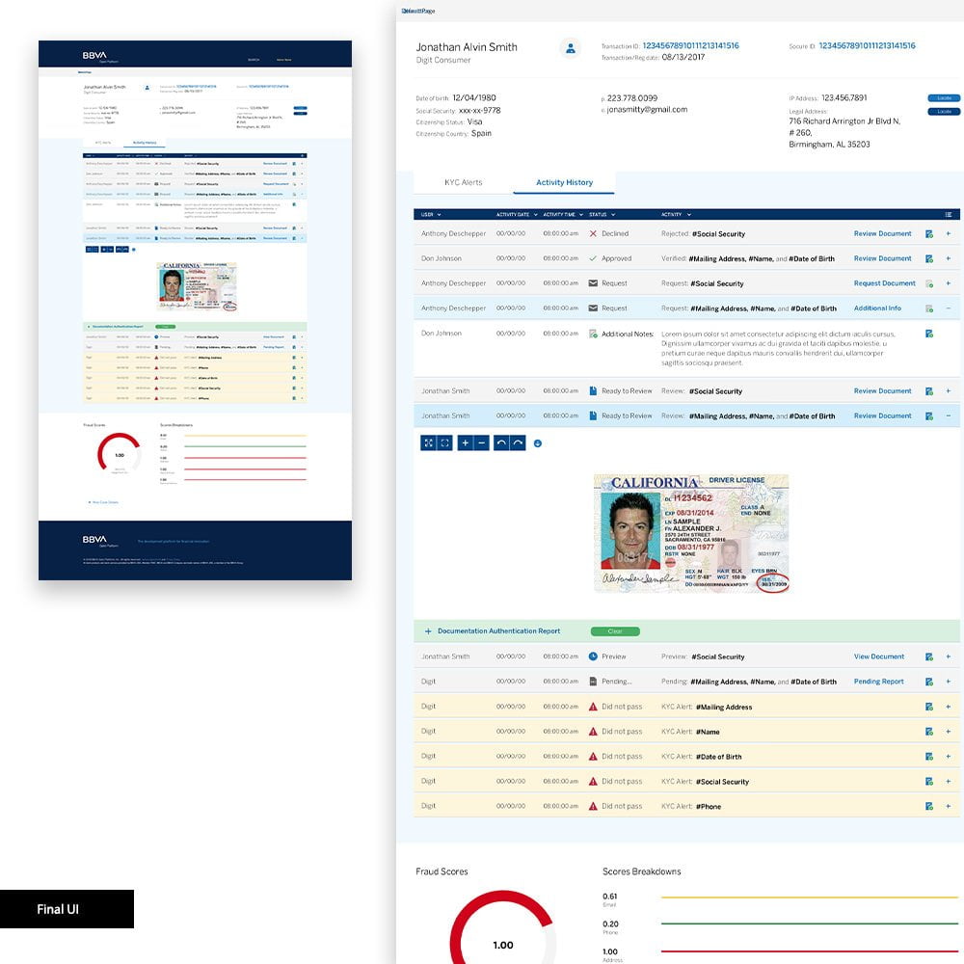Viewport: 964px width, 964px height.
Task: Open the column list settings icon in table header
Action: point(949,214)
